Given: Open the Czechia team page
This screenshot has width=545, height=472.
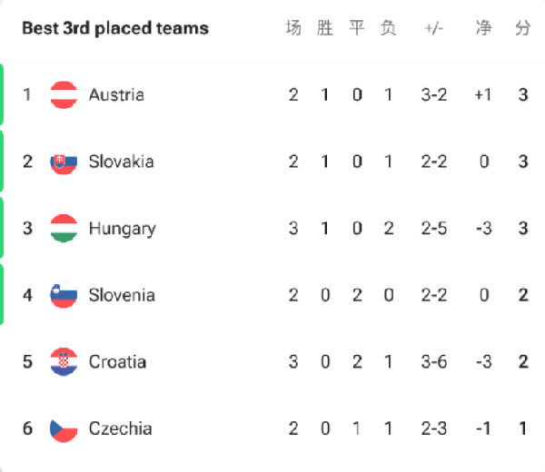Looking at the screenshot, I should click(x=120, y=428).
